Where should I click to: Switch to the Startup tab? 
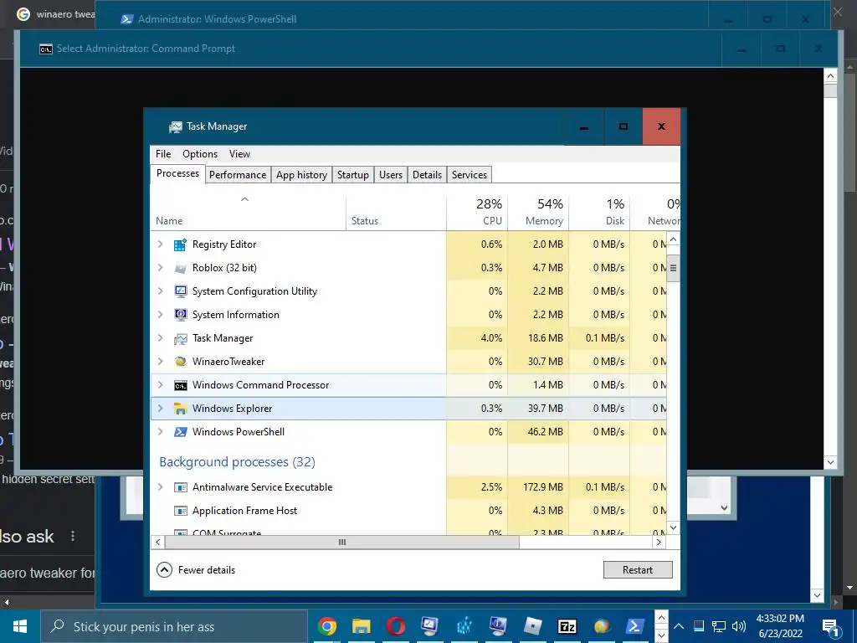[353, 175]
